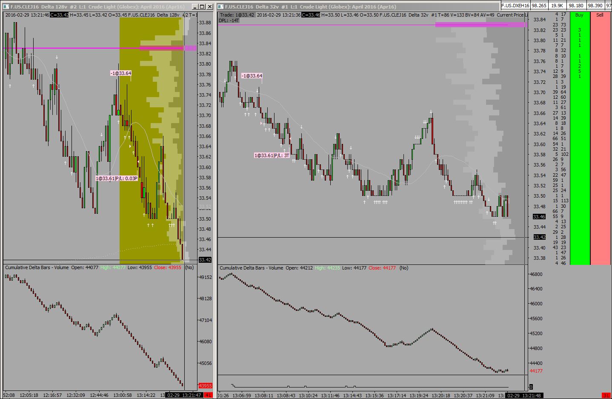The height and width of the screenshot is (399, 612).
Task: Select the -1@33.64 fill label in 128v chart
Action: [121, 73]
